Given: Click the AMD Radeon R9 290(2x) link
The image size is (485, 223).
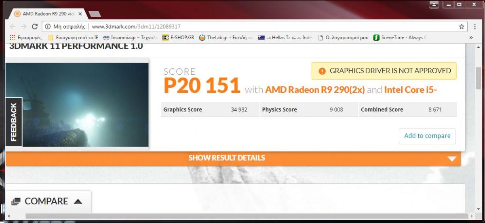Looking at the screenshot, I should pyautogui.click(x=315, y=90).
